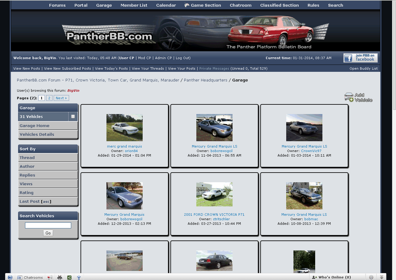Screen dimensions: 396x280
Task: Sort vehicles by Rating
Action: pyautogui.click(x=27, y=192)
